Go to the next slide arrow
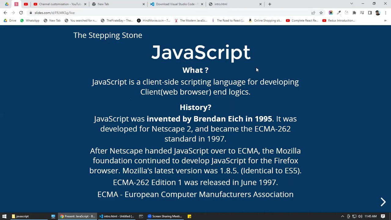 (x=383, y=202)
